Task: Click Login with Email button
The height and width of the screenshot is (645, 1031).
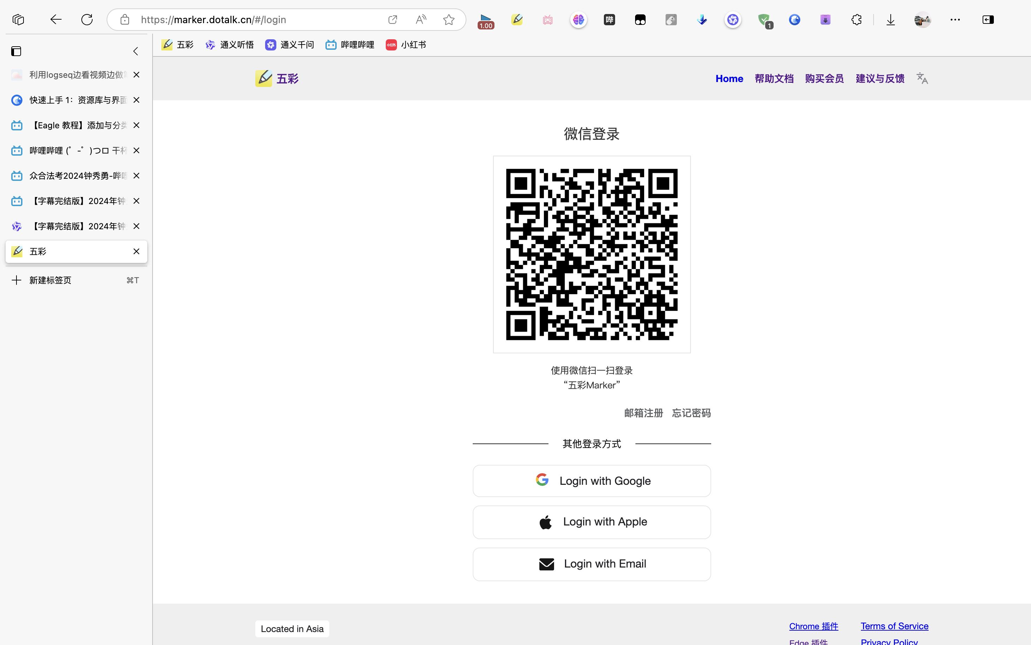Action: click(592, 564)
